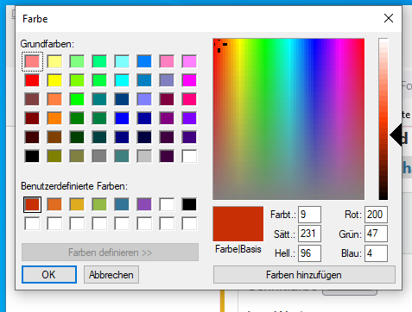The width and height of the screenshot is (412, 312).
Task: Click OK to confirm the color
Action: (49, 275)
